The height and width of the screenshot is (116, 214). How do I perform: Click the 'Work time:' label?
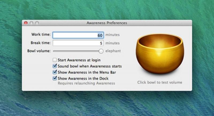point(41,35)
